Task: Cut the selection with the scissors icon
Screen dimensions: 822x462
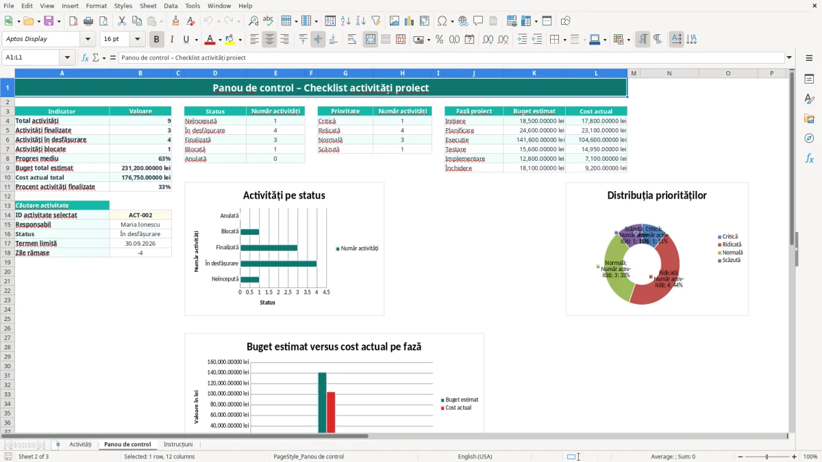Action: click(121, 21)
